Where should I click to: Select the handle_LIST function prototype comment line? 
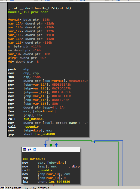[x=39, y=8]
